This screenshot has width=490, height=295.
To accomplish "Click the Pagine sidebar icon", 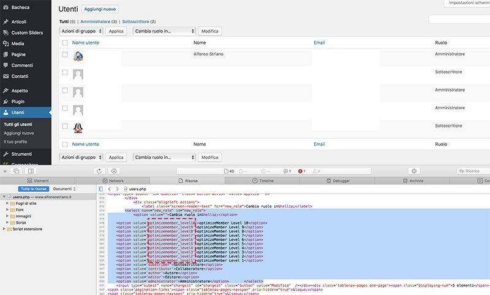I will point(6,54).
